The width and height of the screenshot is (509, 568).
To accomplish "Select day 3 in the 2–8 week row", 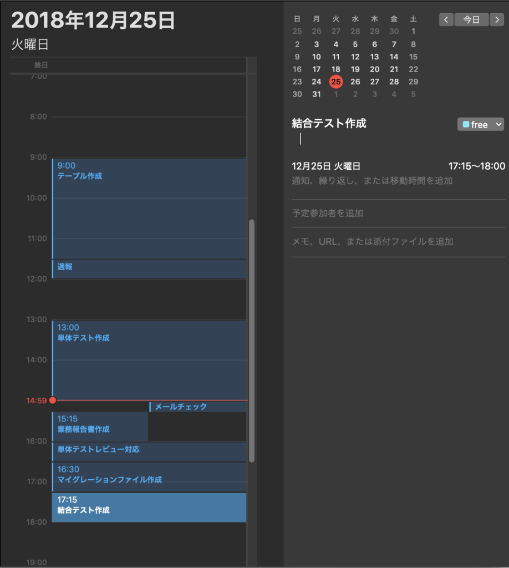I will click(317, 44).
